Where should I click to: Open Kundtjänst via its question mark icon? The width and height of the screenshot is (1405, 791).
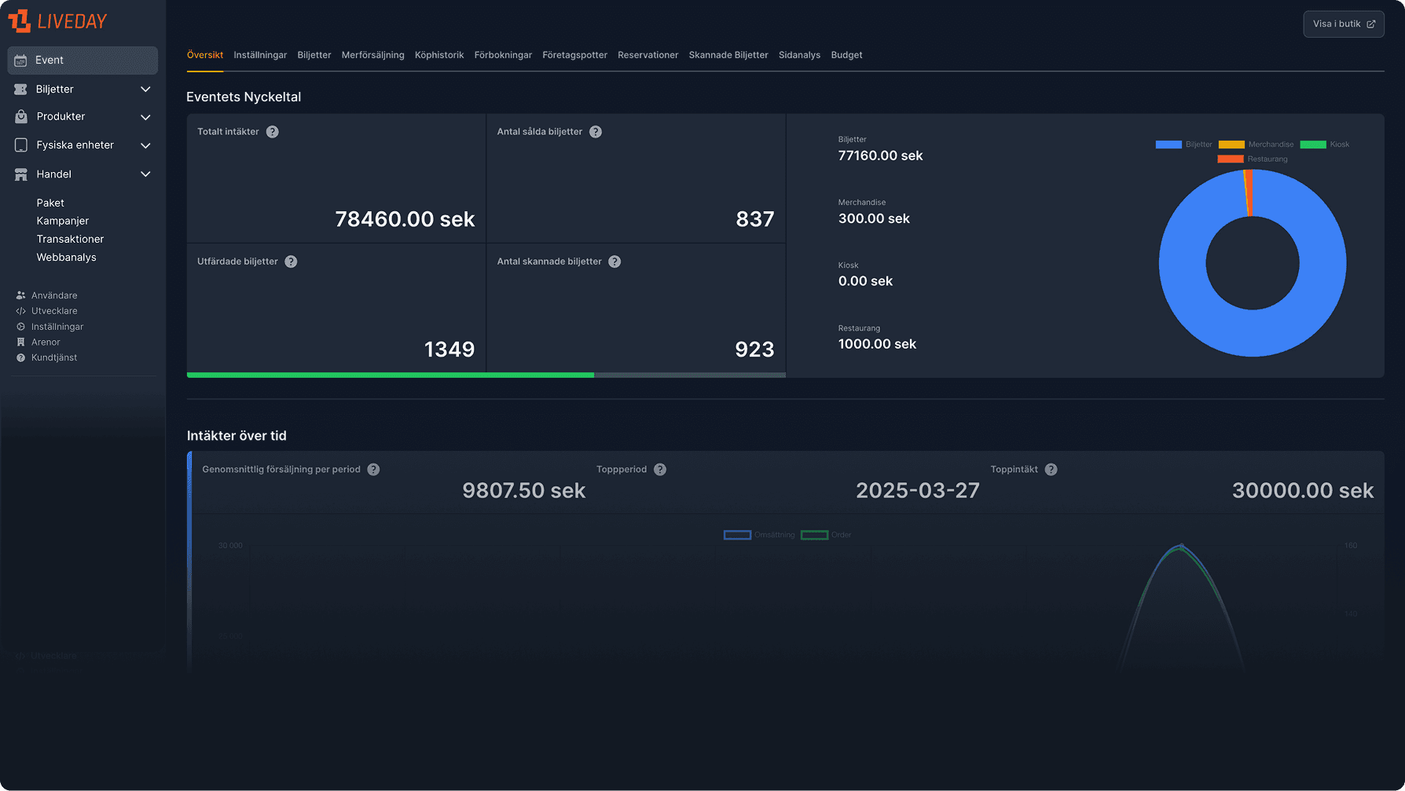pos(20,357)
